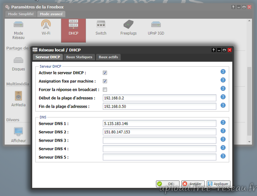Toggle Activer le serveur DHCP checkbox

(x=105, y=73)
